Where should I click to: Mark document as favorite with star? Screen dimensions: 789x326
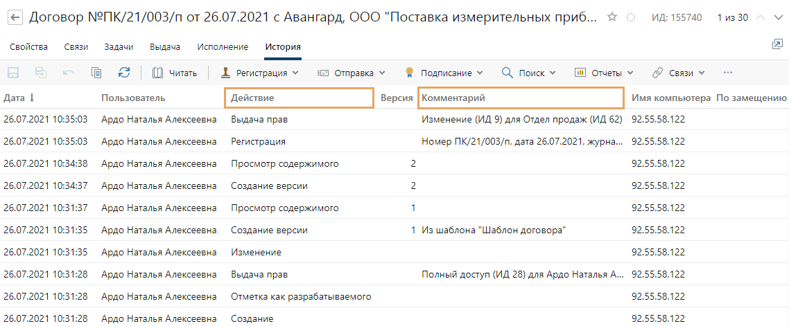[612, 17]
